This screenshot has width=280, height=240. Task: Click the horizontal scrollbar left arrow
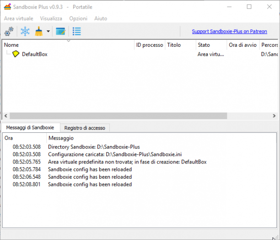pos(5,116)
